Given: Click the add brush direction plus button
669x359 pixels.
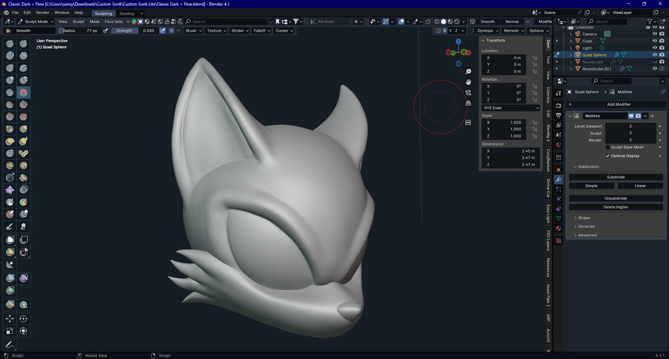Looking at the screenshot, I should pyautogui.click(x=172, y=31).
